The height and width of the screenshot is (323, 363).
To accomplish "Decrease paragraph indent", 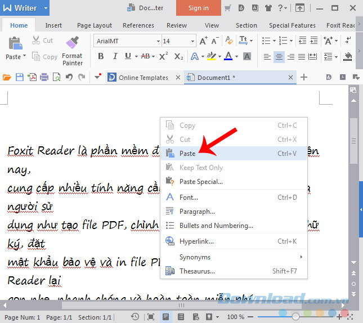I will (303, 41).
